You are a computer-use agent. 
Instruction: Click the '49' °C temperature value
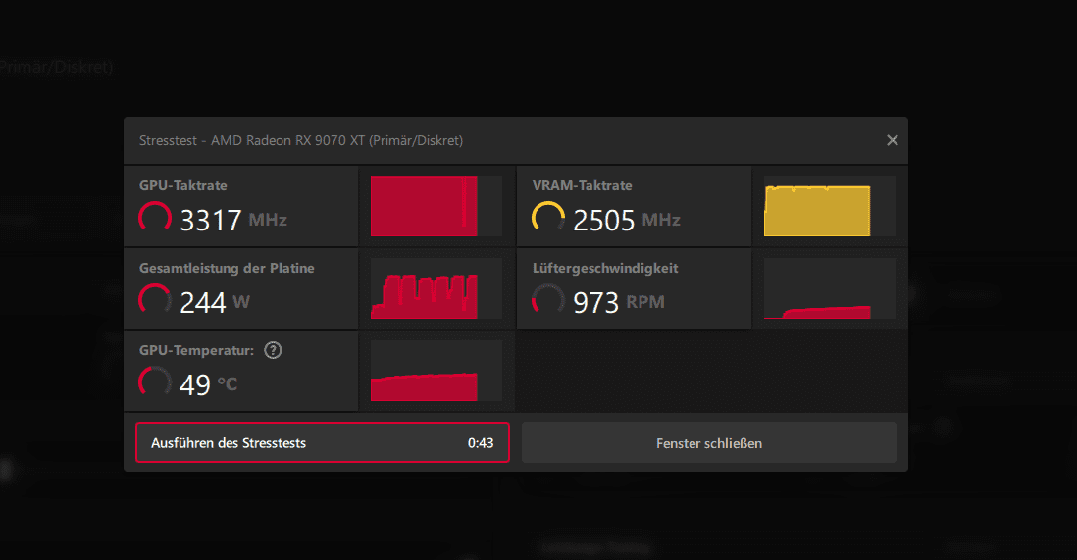point(194,384)
